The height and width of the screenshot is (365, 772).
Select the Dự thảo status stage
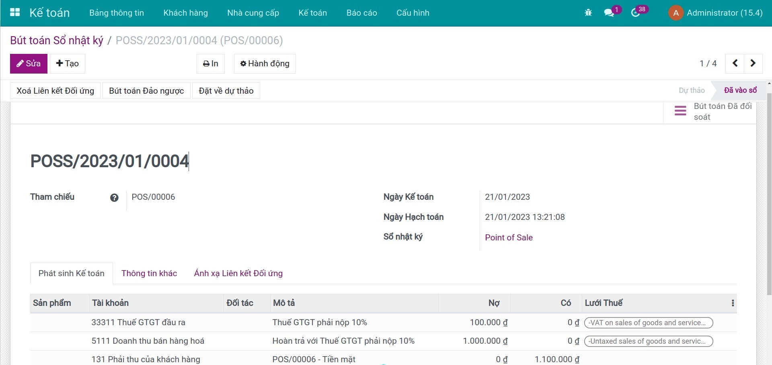point(692,90)
